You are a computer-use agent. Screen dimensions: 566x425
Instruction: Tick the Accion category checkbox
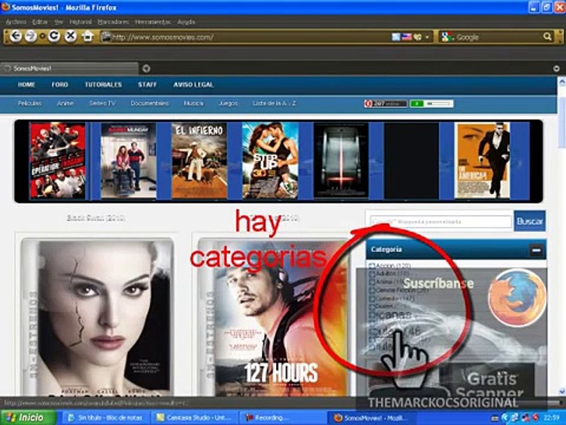[x=372, y=266]
